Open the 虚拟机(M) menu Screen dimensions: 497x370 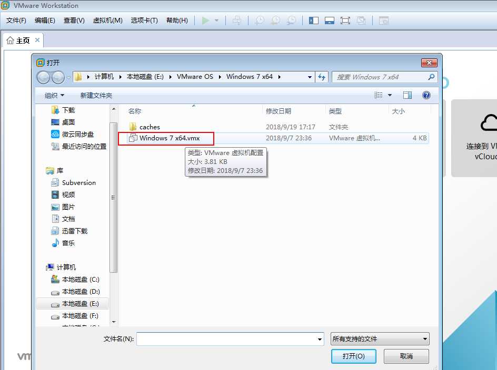click(107, 20)
